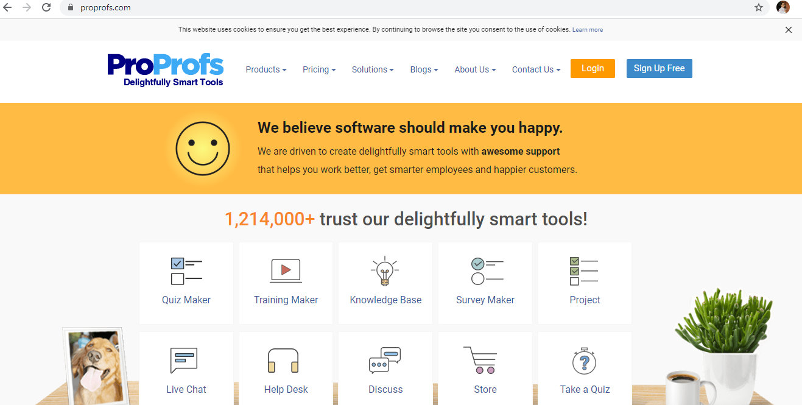Expand the About Us dropdown

pos(475,69)
